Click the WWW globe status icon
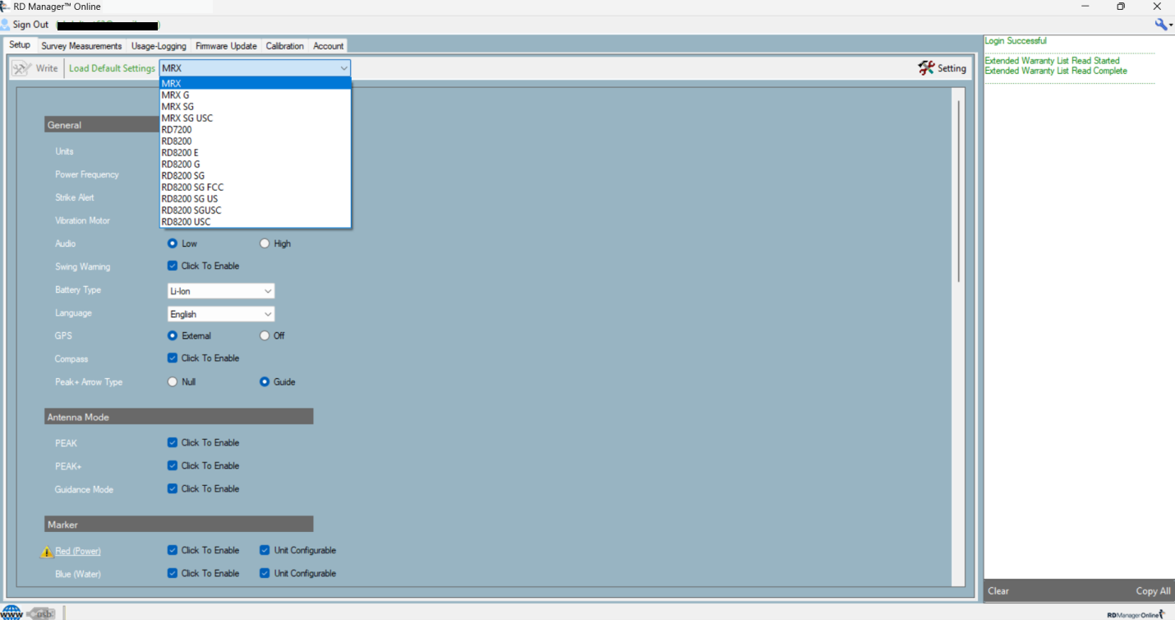 [x=12, y=613]
